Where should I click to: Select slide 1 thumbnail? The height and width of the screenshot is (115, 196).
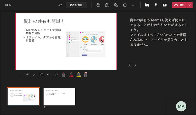23,97
